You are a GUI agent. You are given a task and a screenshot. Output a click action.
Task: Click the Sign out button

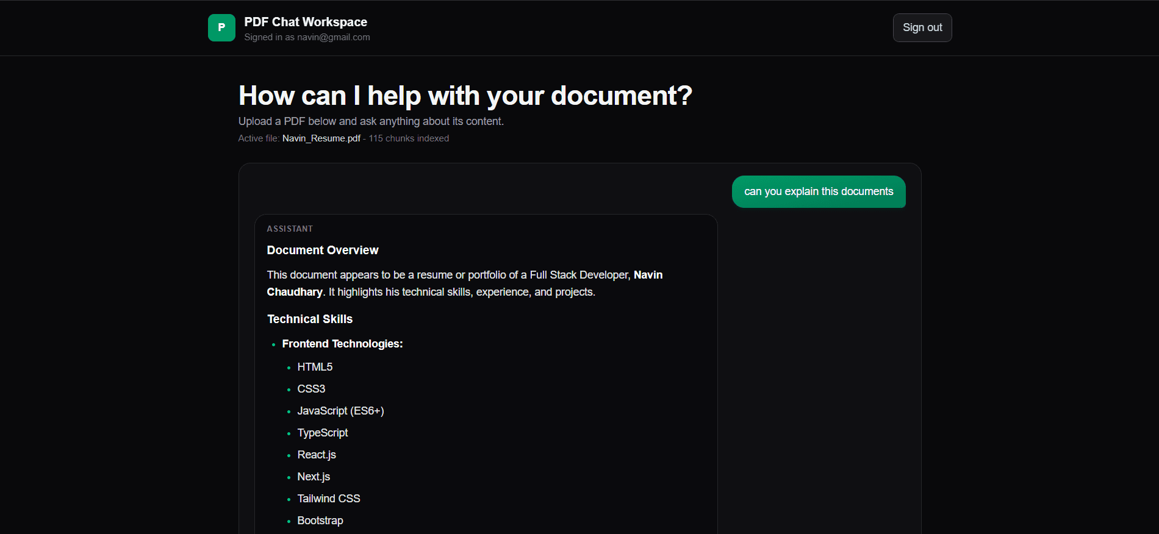(922, 27)
